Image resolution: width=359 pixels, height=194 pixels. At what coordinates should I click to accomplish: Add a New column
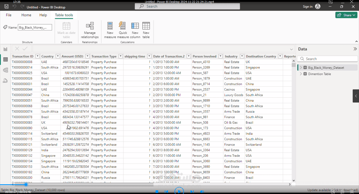pos(135,30)
